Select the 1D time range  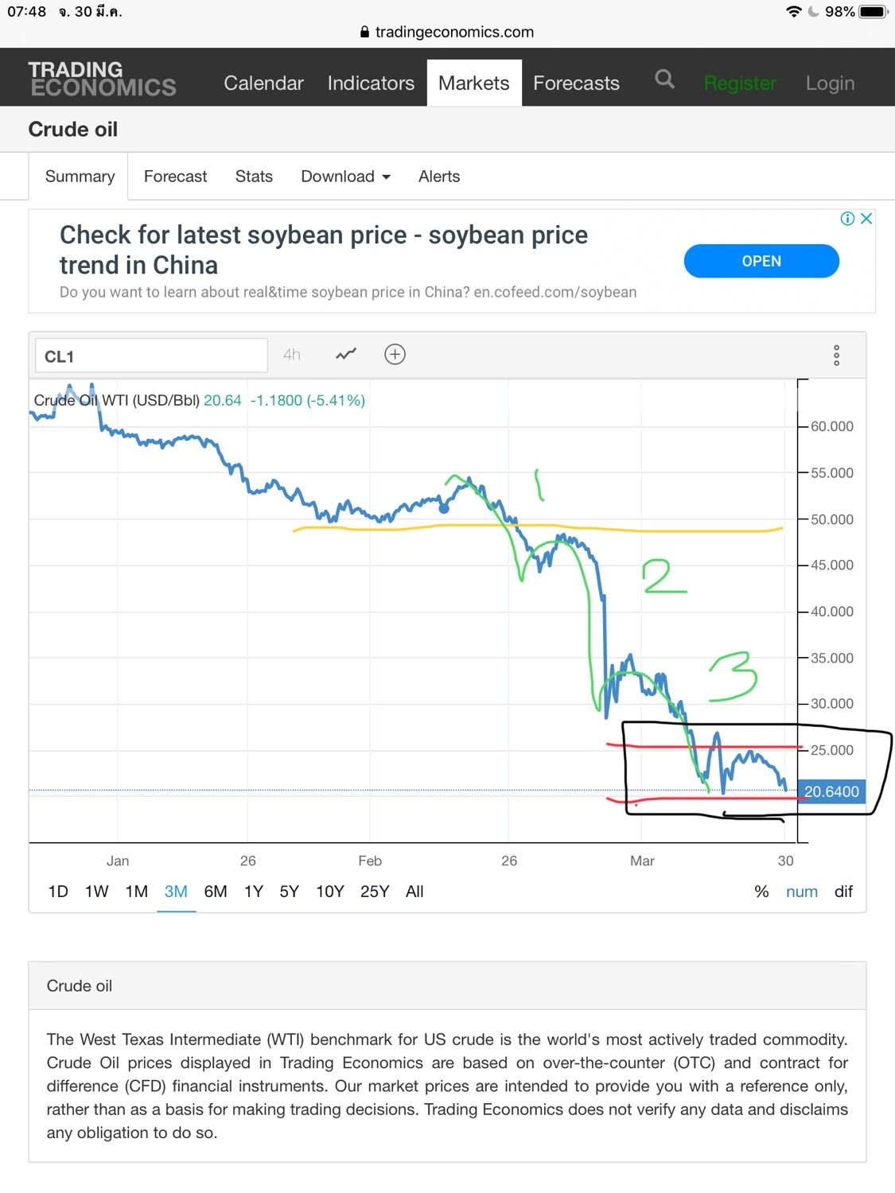click(58, 892)
